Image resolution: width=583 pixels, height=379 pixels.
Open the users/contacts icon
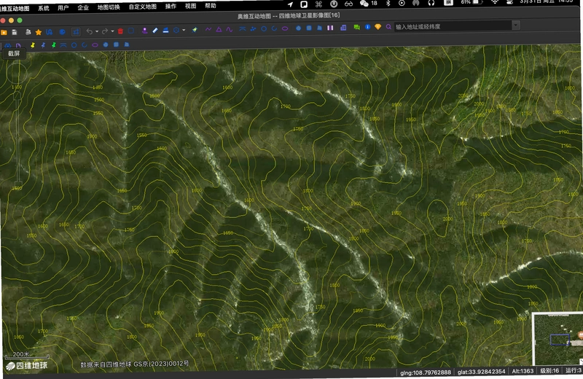pyautogui.click(x=28, y=32)
